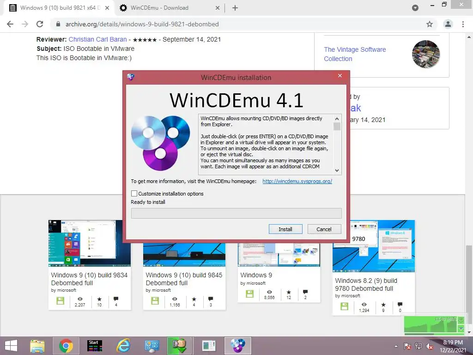Click software floppy icon on build 9845 card
This screenshot has width=473, height=355.
coord(155,300)
